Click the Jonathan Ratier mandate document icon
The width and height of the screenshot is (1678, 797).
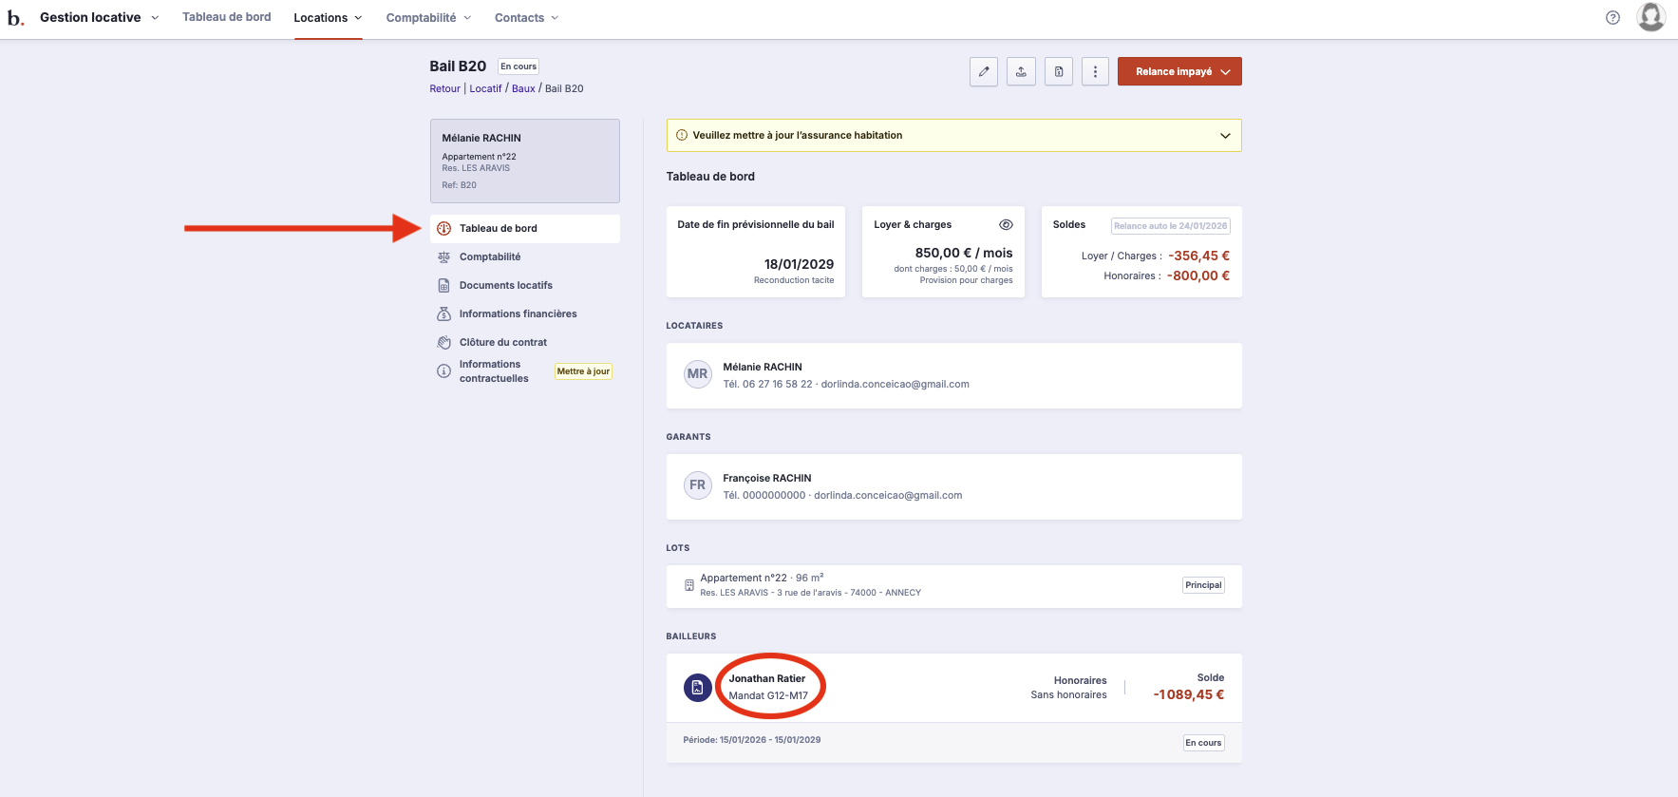point(697,687)
